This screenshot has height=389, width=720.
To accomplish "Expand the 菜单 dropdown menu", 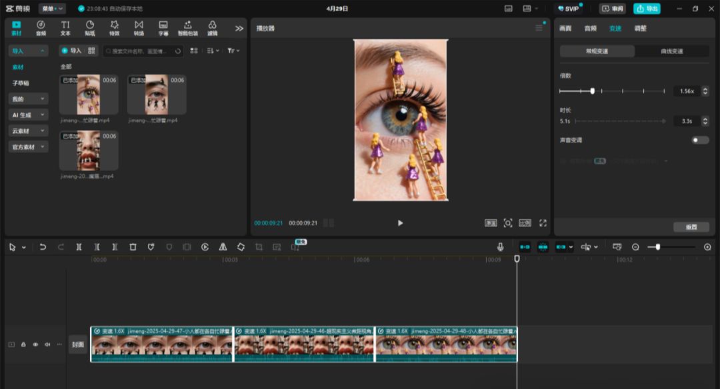I will (52, 9).
